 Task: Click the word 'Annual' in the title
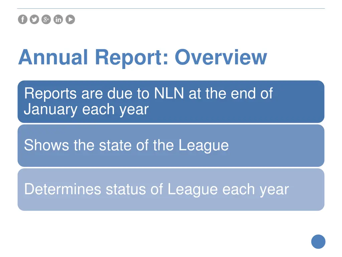pyautogui.click(x=53, y=57)
